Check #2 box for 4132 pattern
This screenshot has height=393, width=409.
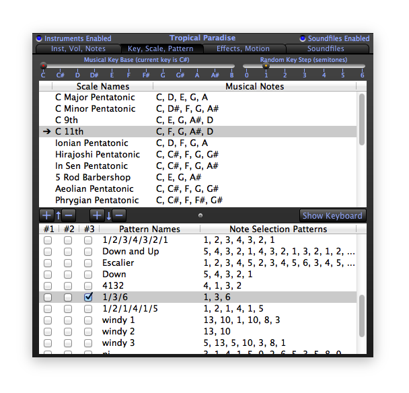point(68,286)
